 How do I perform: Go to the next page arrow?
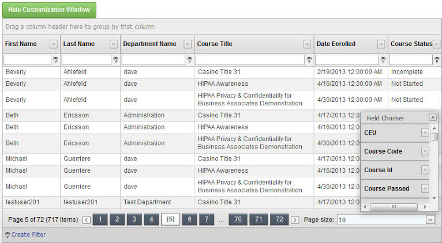(x=295, y=220)
